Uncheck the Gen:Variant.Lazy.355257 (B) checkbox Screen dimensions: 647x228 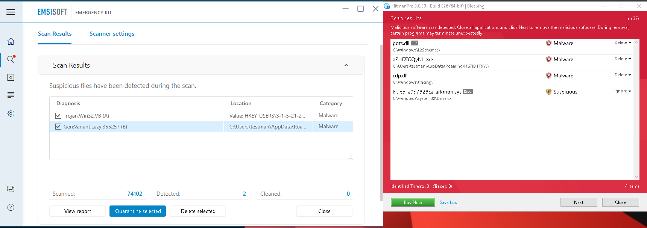(58, 127)
